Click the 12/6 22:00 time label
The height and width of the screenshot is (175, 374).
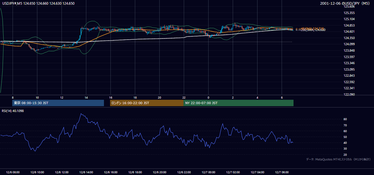184,172
